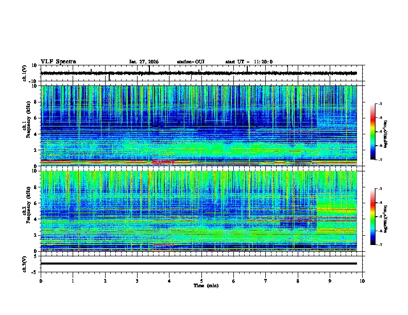Click time axis tick label "7"

coord(266,281)
